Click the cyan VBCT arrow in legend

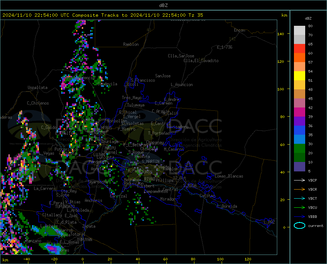tap(299, 198)
